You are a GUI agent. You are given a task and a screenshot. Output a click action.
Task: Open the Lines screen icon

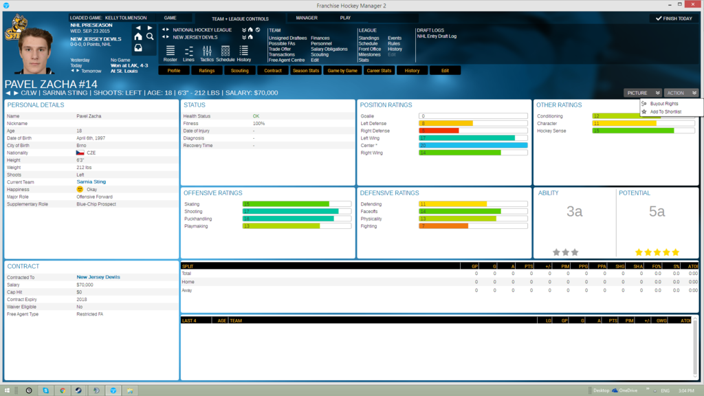pos(188,50)
